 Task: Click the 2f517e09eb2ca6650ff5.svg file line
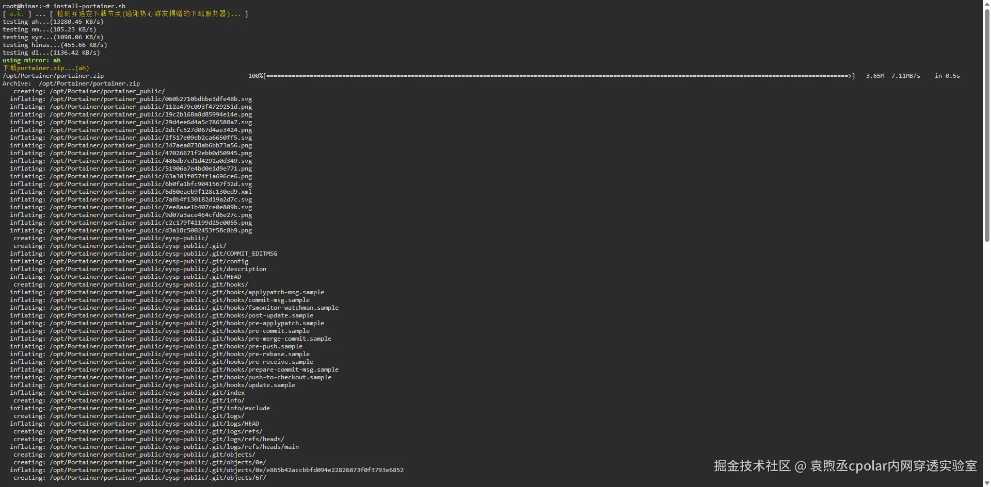tap(131, 138)
